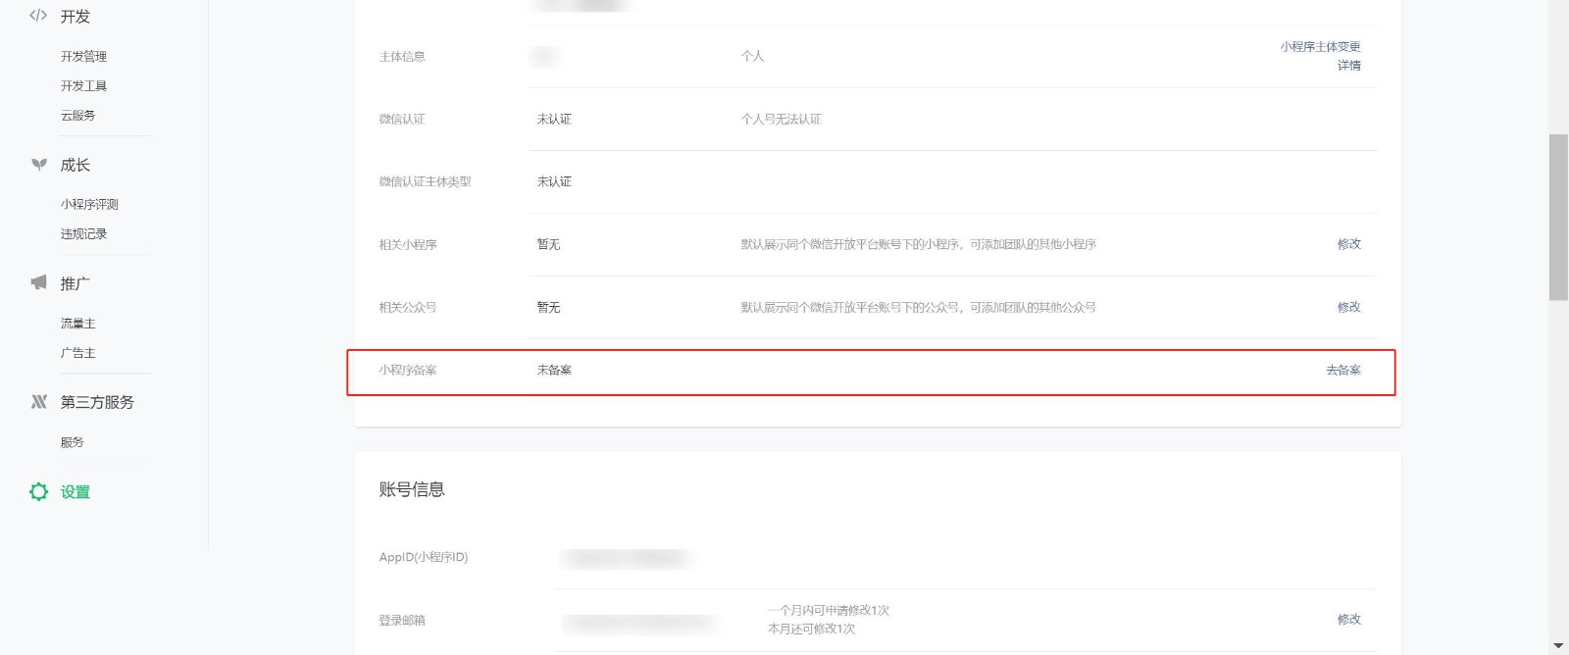Open 服务 under 第三方服务
Screen dimensions: 1569x655
pyautogui.click(x=72, y=442)
